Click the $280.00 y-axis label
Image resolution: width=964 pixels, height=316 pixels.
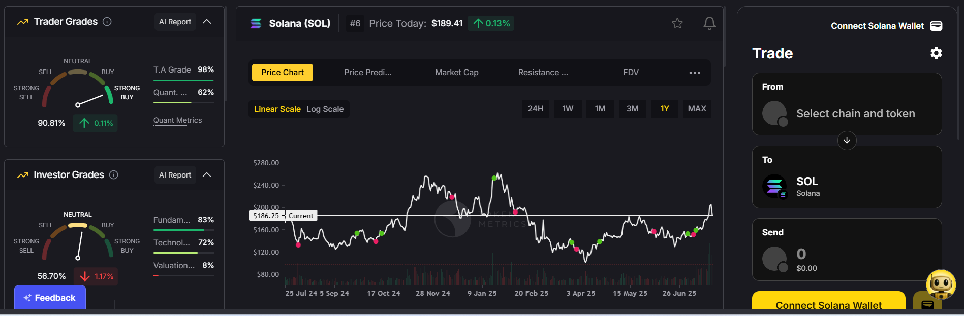(x=266, y=163)
